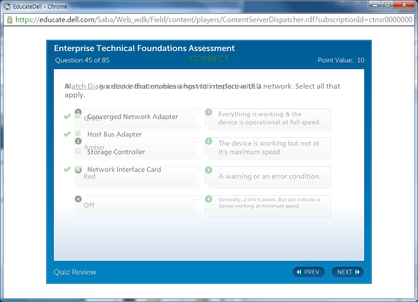Select the "Off" match tile
418x302 pixels.
click(137, 206)
